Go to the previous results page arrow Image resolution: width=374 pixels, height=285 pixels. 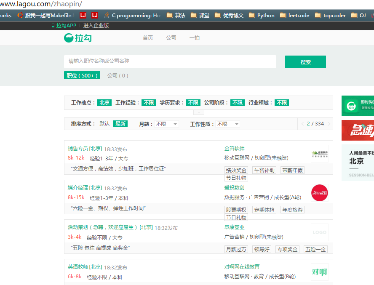[x=303, y=123]
